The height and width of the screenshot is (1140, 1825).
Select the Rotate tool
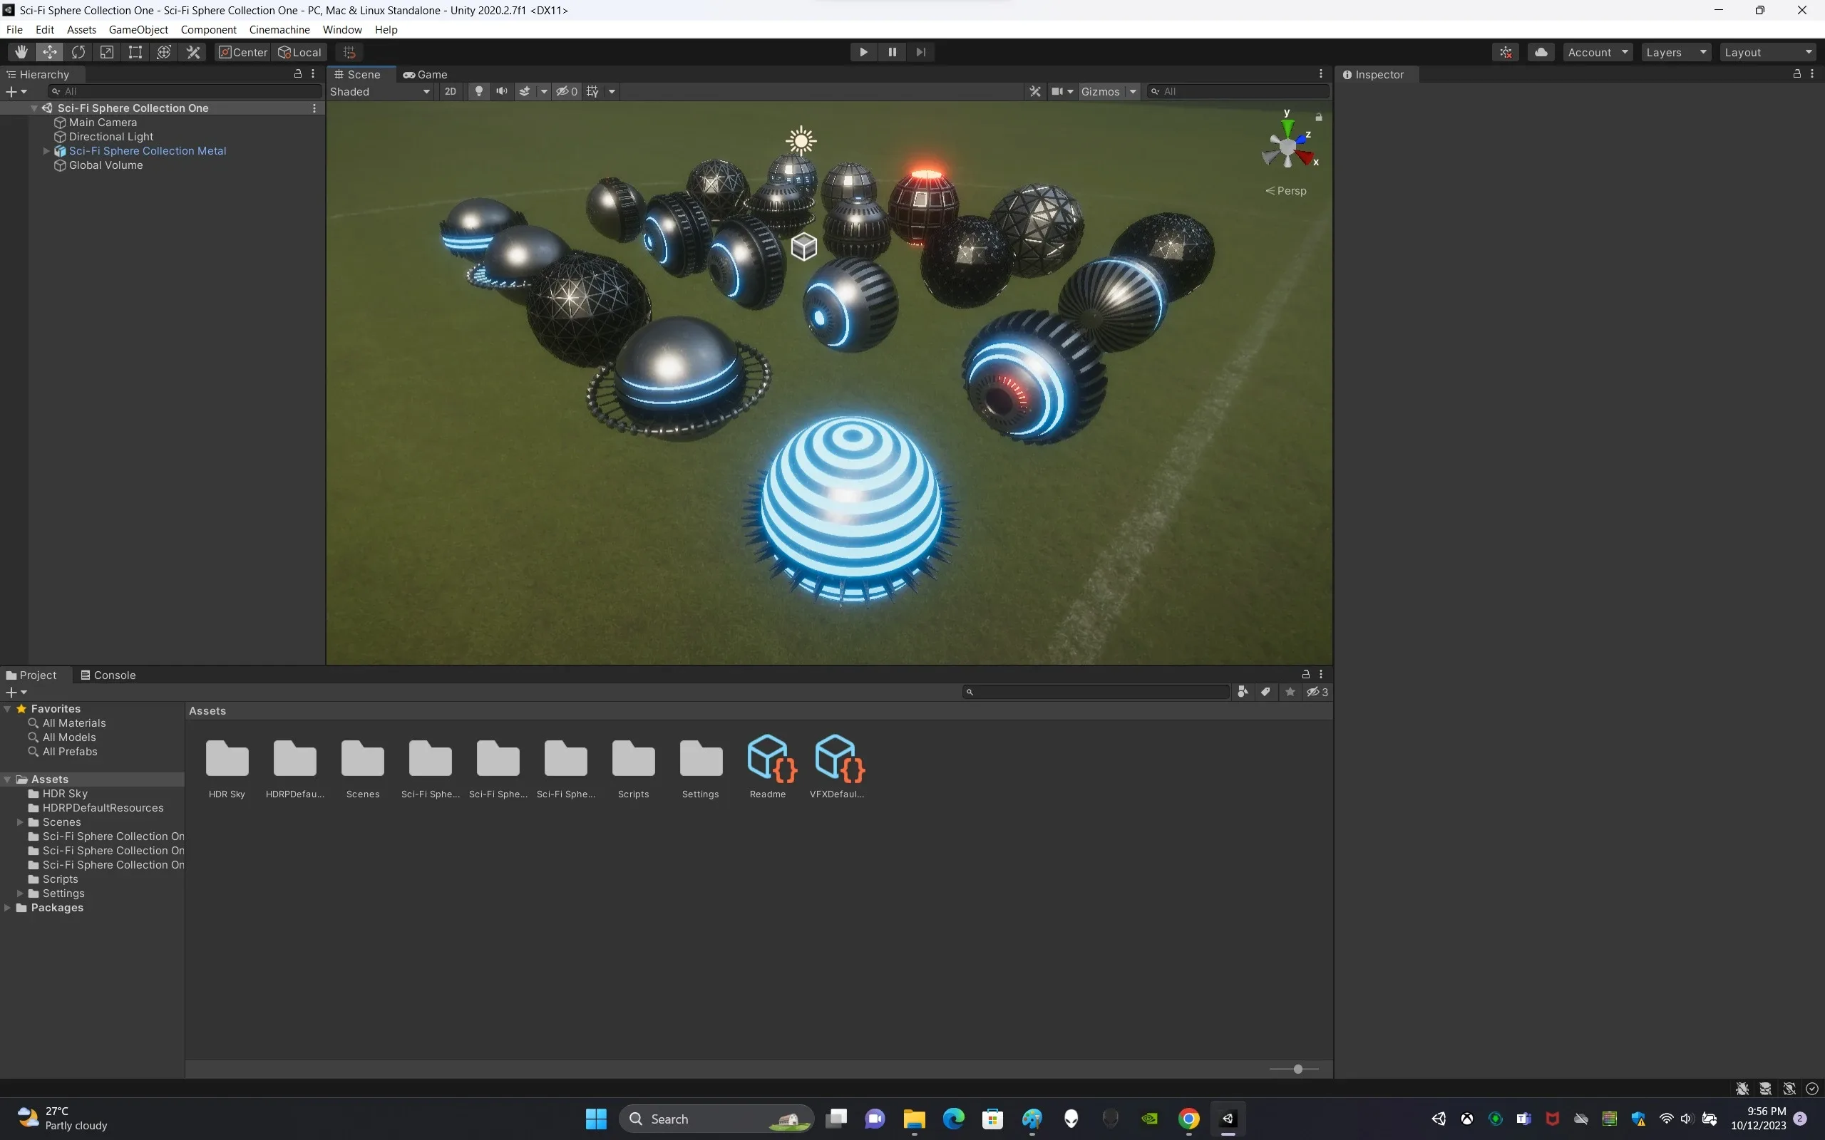pos(78,52)
